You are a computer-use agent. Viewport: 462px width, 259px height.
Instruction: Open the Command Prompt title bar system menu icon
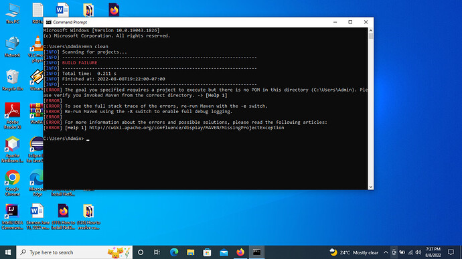pos(49,22)
